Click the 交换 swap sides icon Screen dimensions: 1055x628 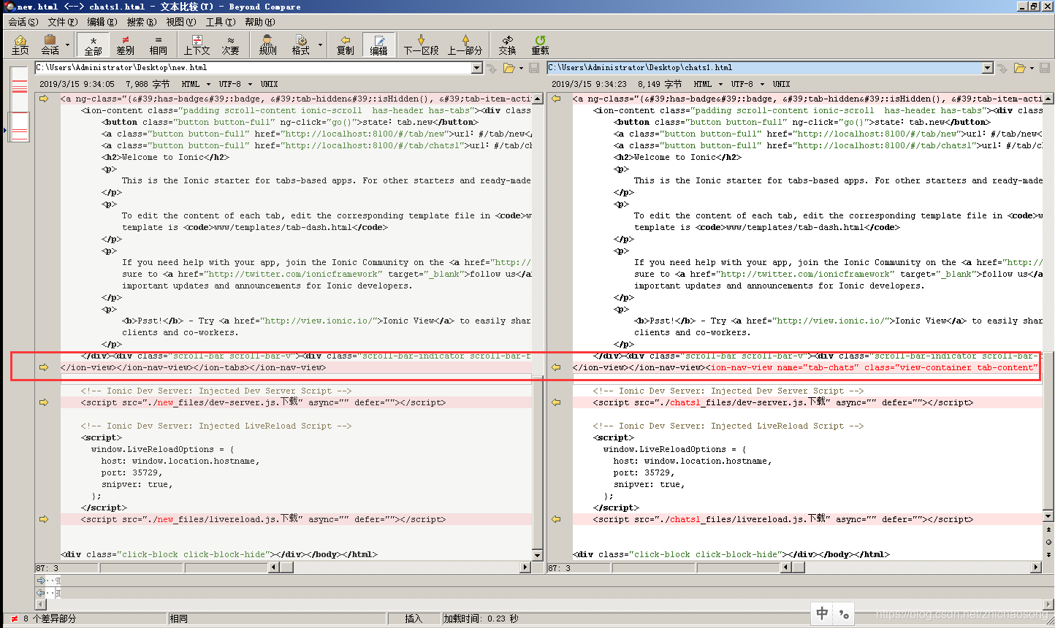coord(507,45)
